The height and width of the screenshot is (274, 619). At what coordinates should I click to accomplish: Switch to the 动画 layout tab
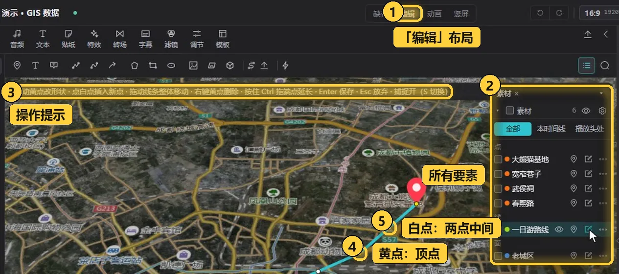[x=435, y=14]
